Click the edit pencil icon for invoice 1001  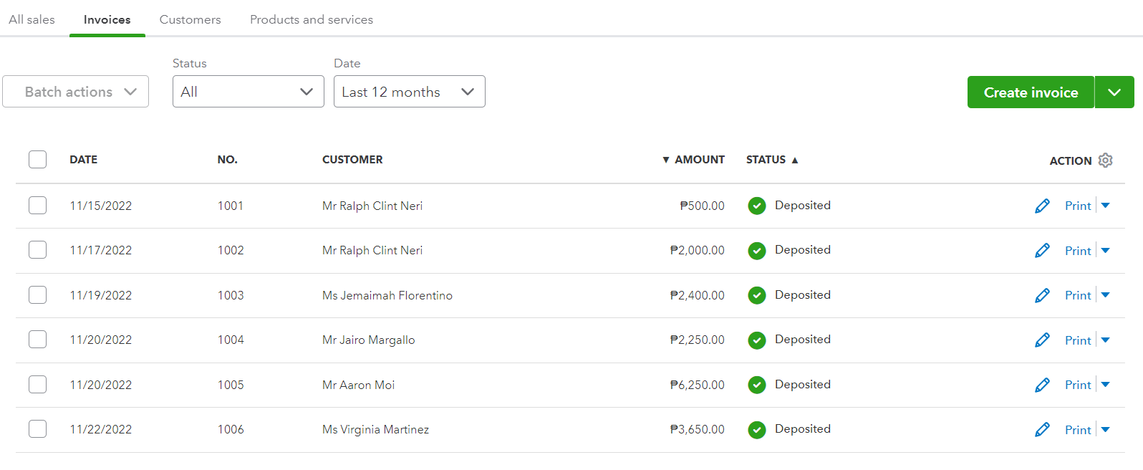click(x=1042, y=206)
